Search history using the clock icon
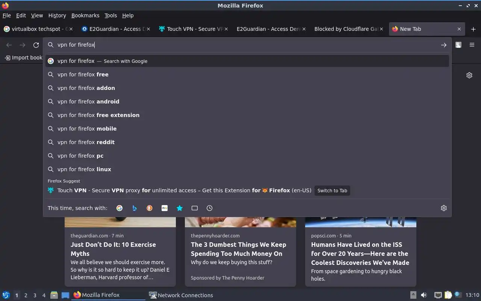 coord(210,208)
